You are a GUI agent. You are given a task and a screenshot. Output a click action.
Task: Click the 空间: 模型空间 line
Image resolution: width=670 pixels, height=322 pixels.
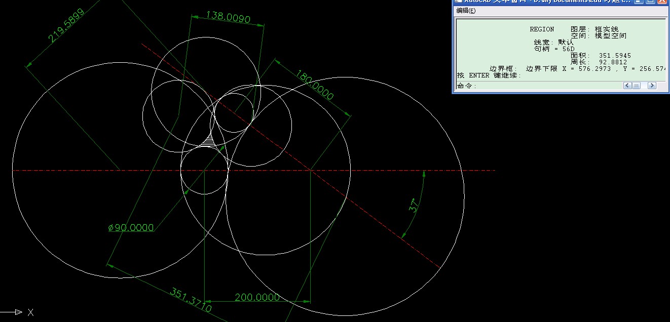(599, 36)
